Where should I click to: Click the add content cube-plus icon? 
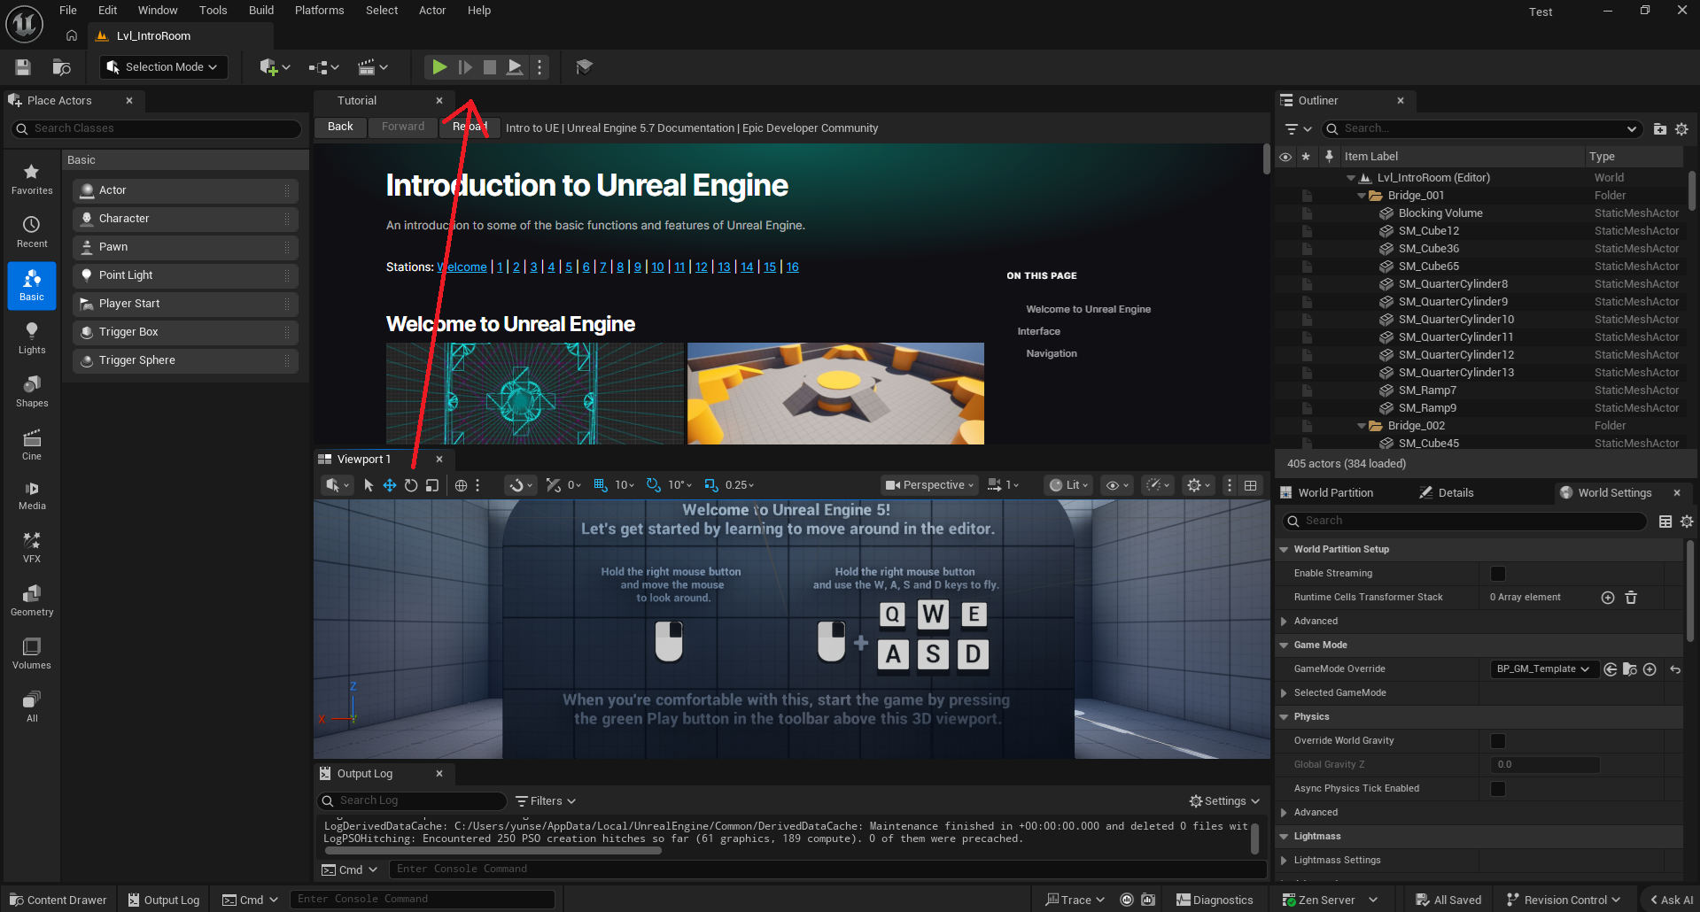[x=275, y=67]
